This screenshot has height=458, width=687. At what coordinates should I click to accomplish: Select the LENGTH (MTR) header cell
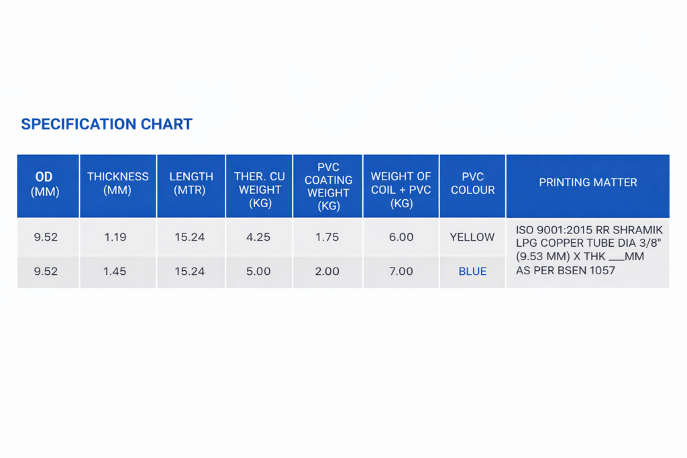point(191,183)
